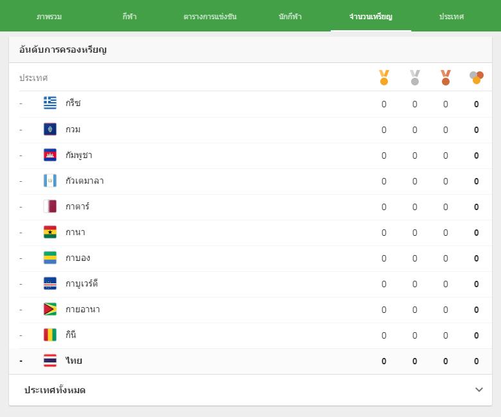Click the Ghana flag icon
Image resolution: width=501 pixels, height=417 pixels.
[50, 232]
